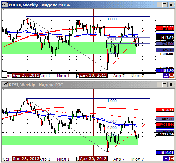Click MICEX date marker Дек 30, 2013
This screenshot has width=176, height=163.
[93, 75]
